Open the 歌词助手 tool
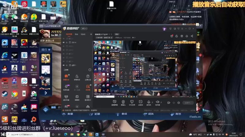 pyautogui.click(x=88, y=98)
